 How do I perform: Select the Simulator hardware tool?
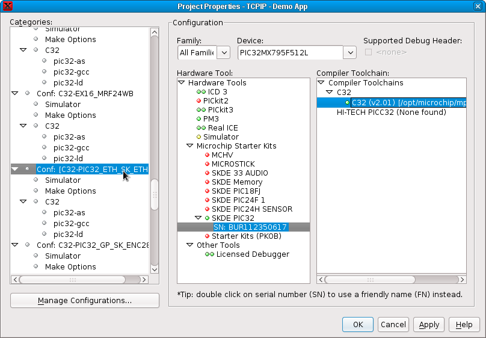click(x=221, y=137)
